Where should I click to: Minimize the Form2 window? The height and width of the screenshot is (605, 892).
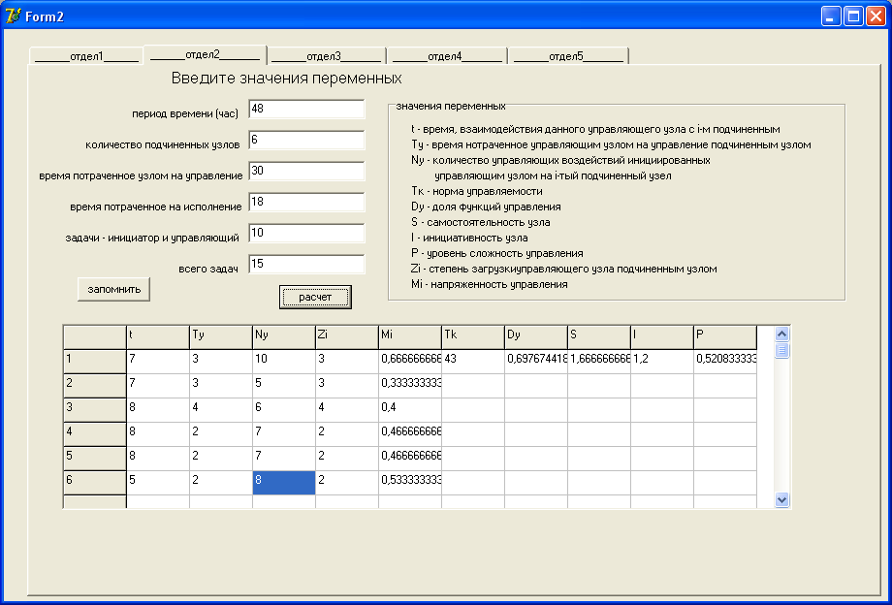(832, 16)
